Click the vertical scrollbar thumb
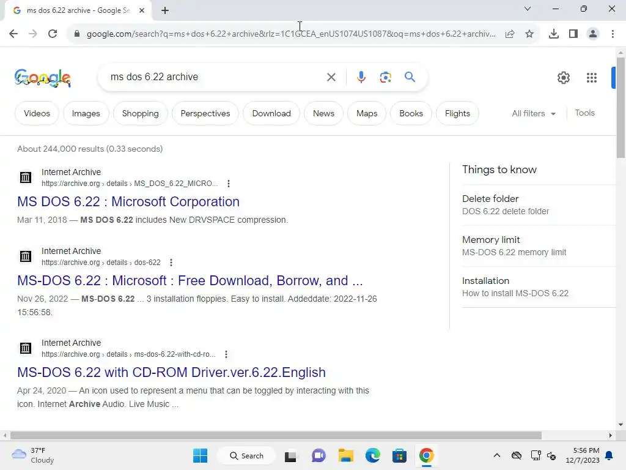Screen dimensions: 626x470 (620, 108)
